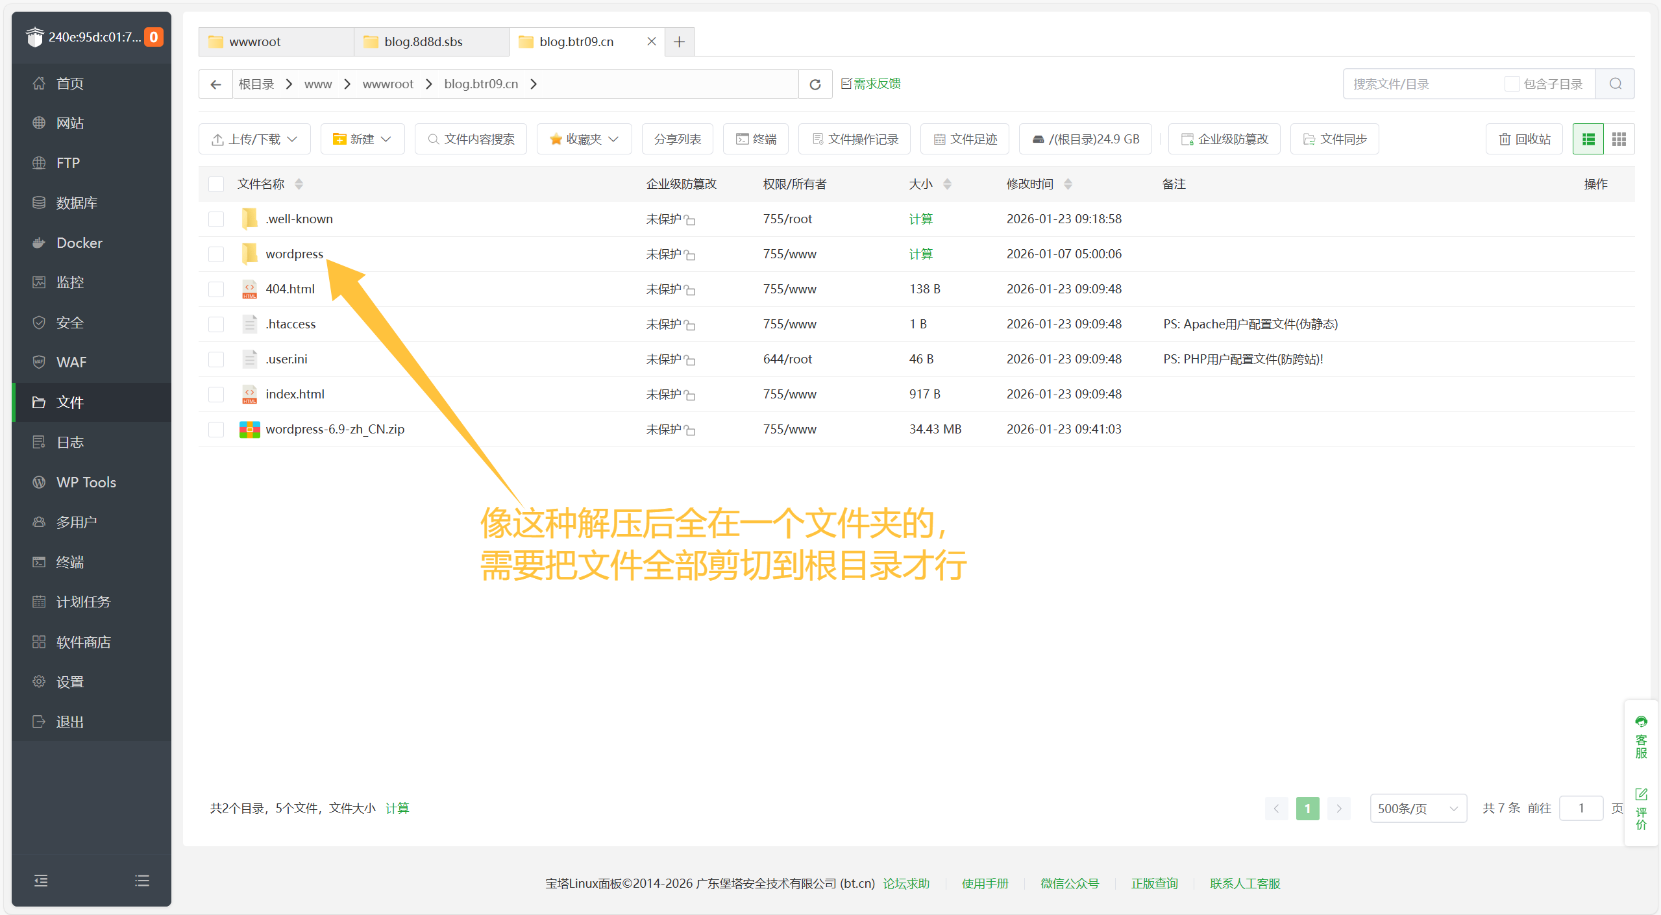Screen dimensions: 1661x915
Task: Open 文件同步 file sync tool
Action: (x=1335, y=138)
